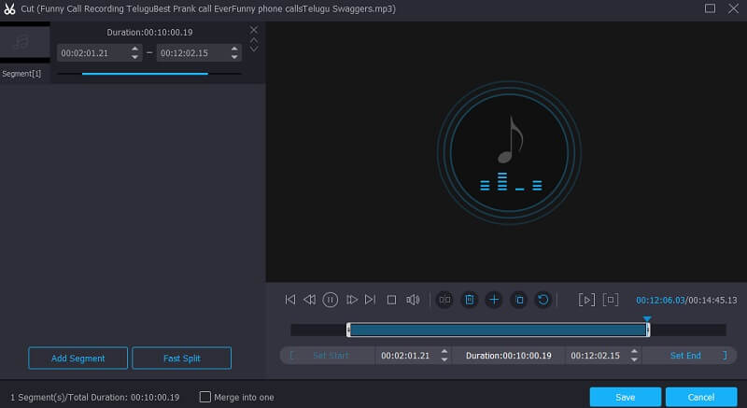Add new segment with plus icon
Viewport: 747px width, 408px height.
[494, 300]
